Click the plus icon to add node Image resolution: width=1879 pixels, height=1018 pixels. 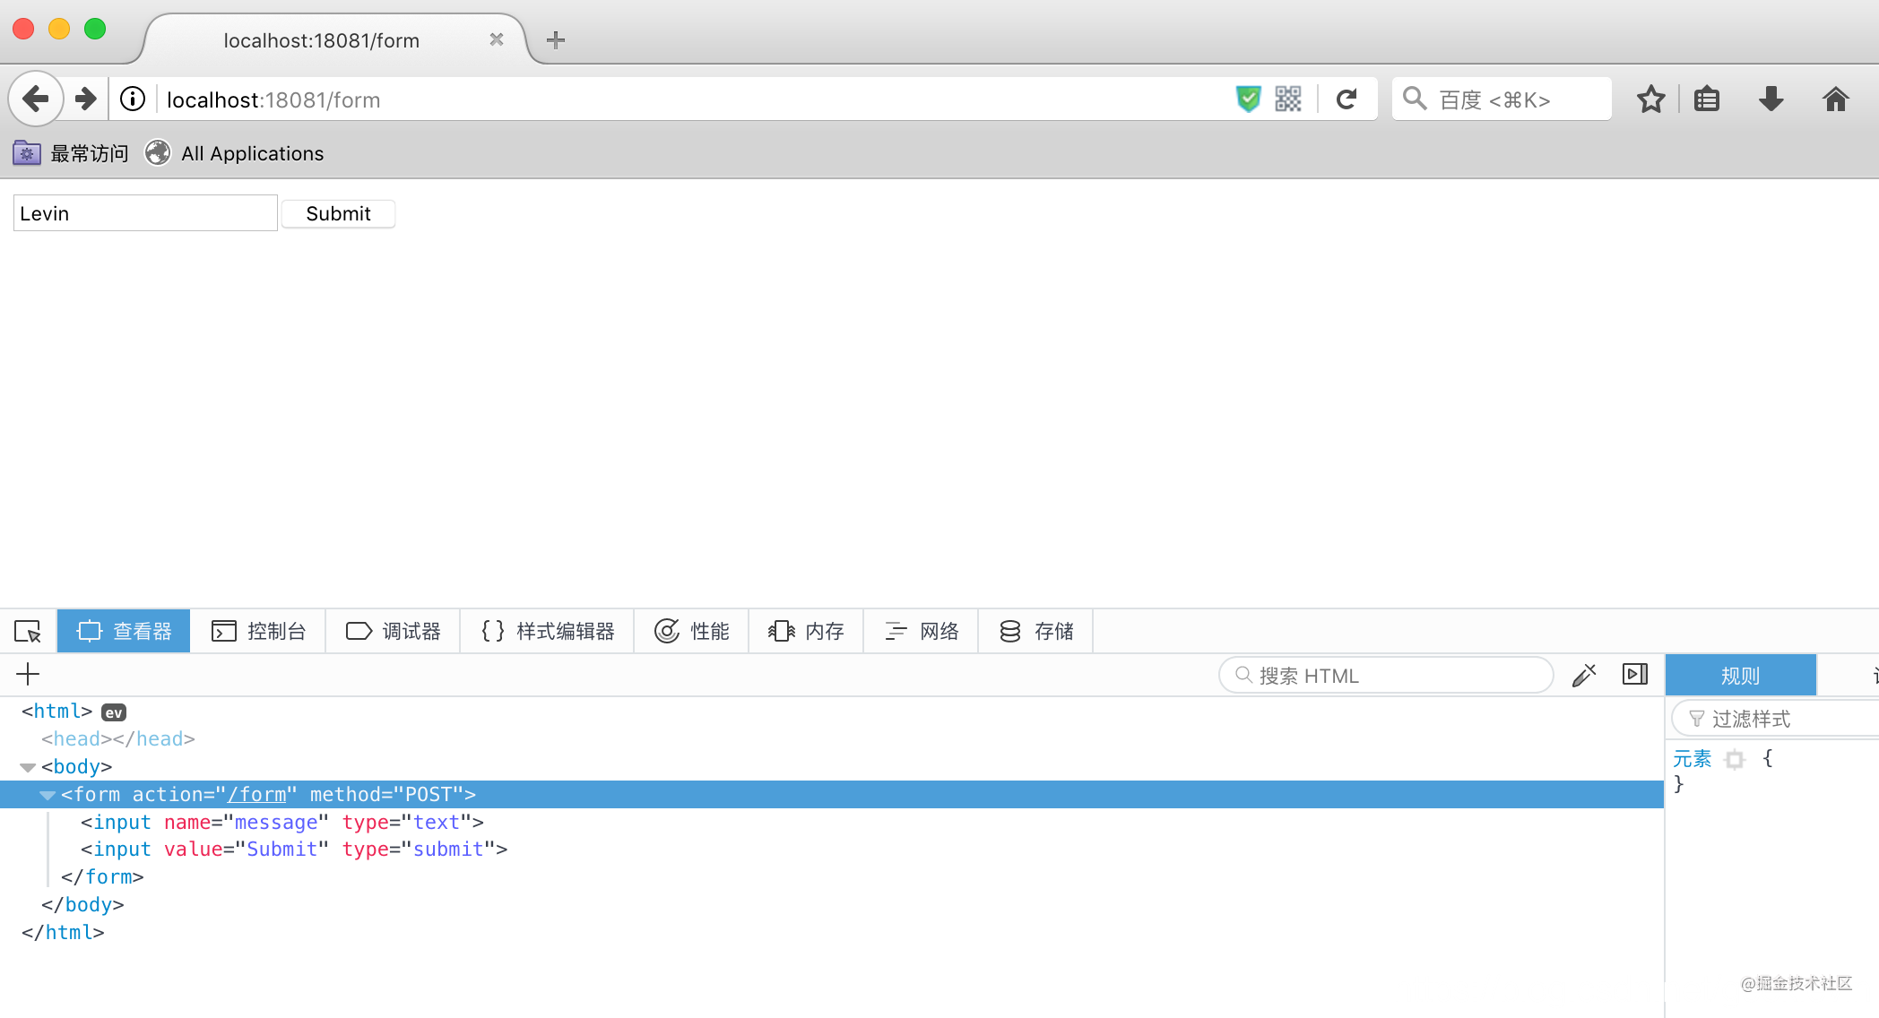tap(28, 675)
